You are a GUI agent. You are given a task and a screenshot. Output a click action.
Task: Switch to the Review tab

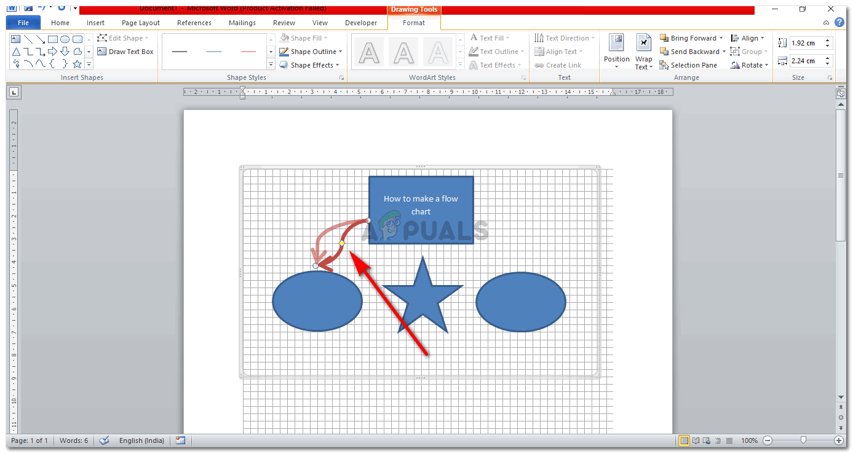point(284,23)
